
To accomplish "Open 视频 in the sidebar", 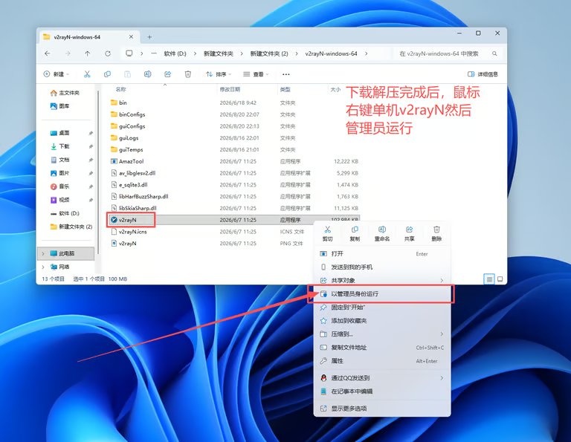I will pyautogui.click(x=59, y=200).
